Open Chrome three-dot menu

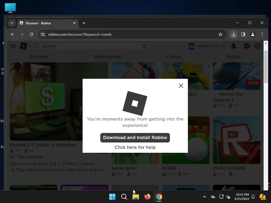coord(262,34)
